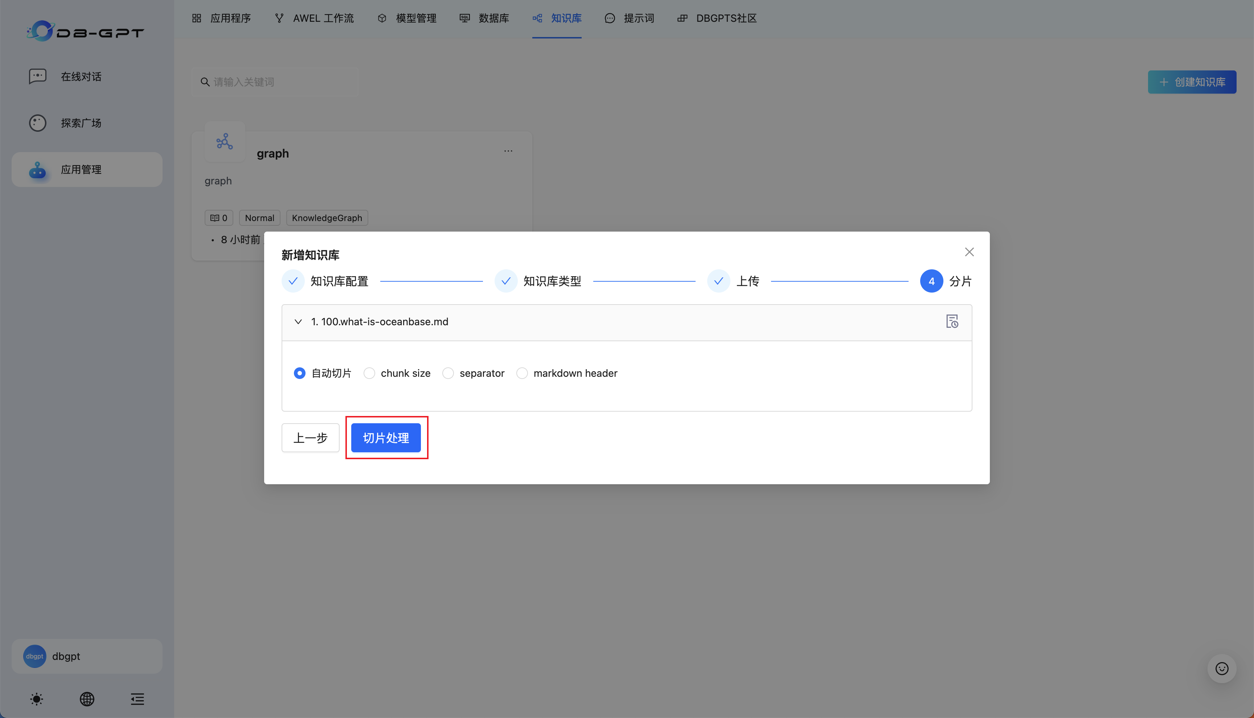Image resolution: width=1254 pixels, height=718 pixels.
Task: Click the document history icon in file row
Action: coord(951,322)
